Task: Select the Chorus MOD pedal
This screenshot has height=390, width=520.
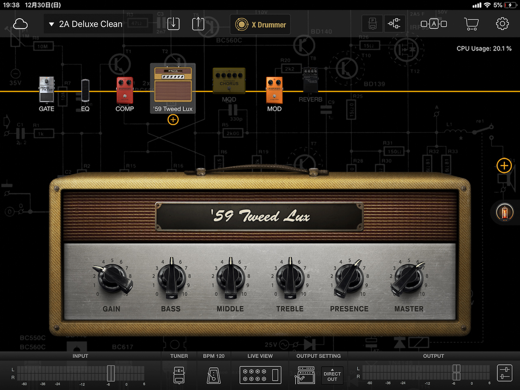Action: [x=229, y=81]
